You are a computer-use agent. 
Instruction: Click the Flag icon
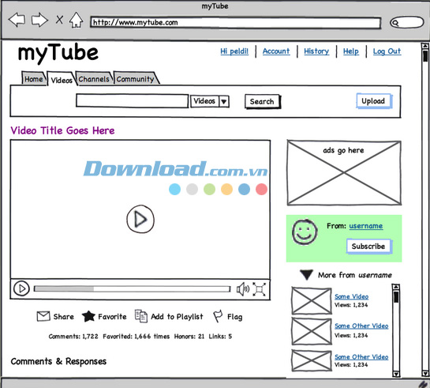(218, 316)
